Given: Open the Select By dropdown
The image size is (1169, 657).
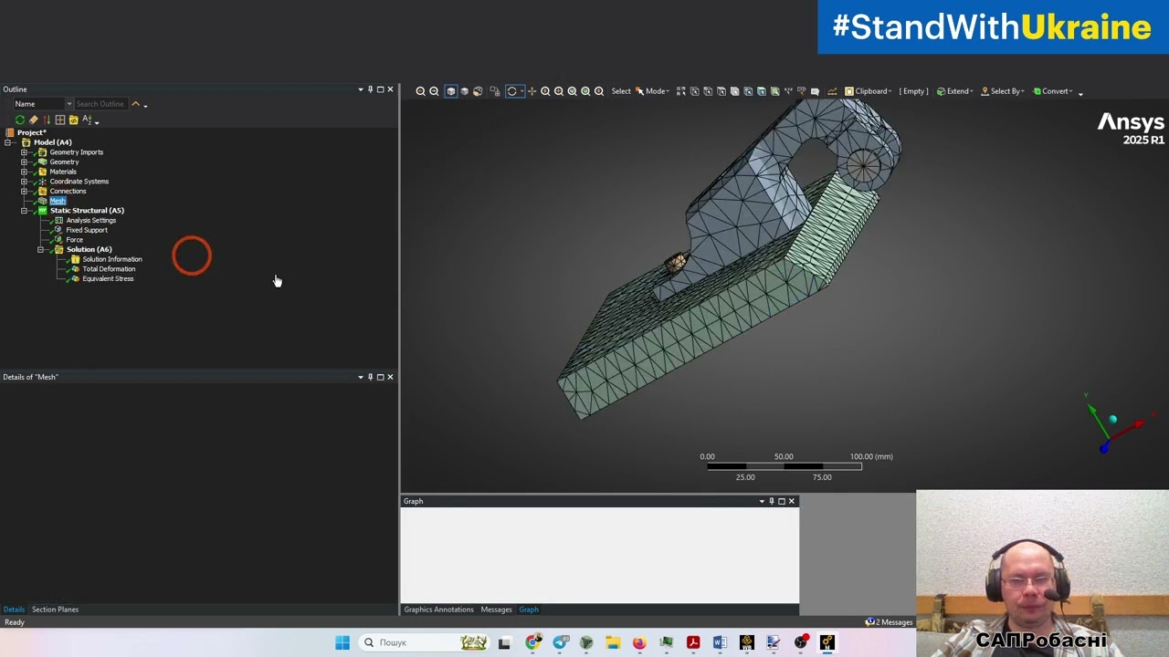Looking at the screenshot, I should coord(1003,91).
